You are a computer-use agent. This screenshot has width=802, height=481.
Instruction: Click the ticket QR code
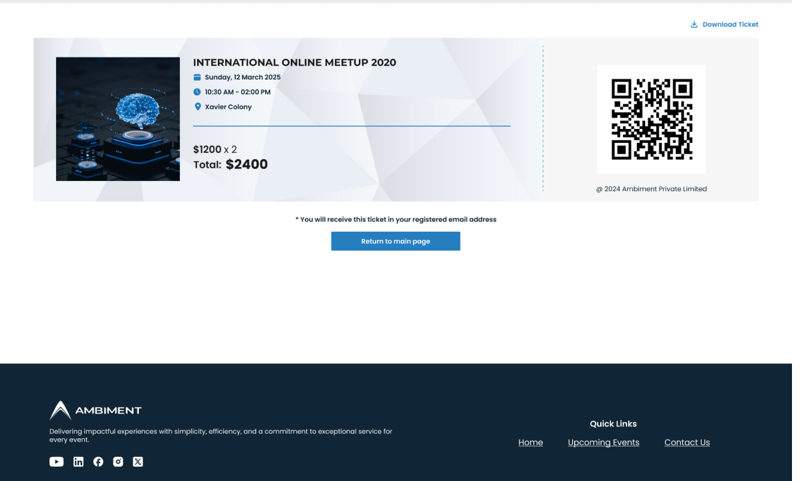click(652, 119)
